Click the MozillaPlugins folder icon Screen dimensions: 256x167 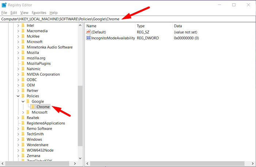[23, 63]
